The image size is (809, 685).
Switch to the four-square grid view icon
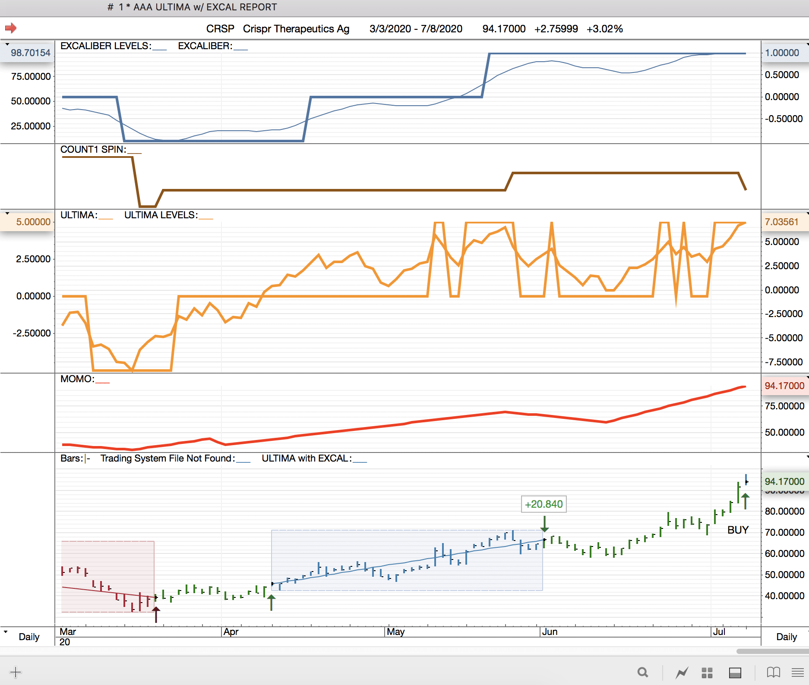(x=707, y=672)
